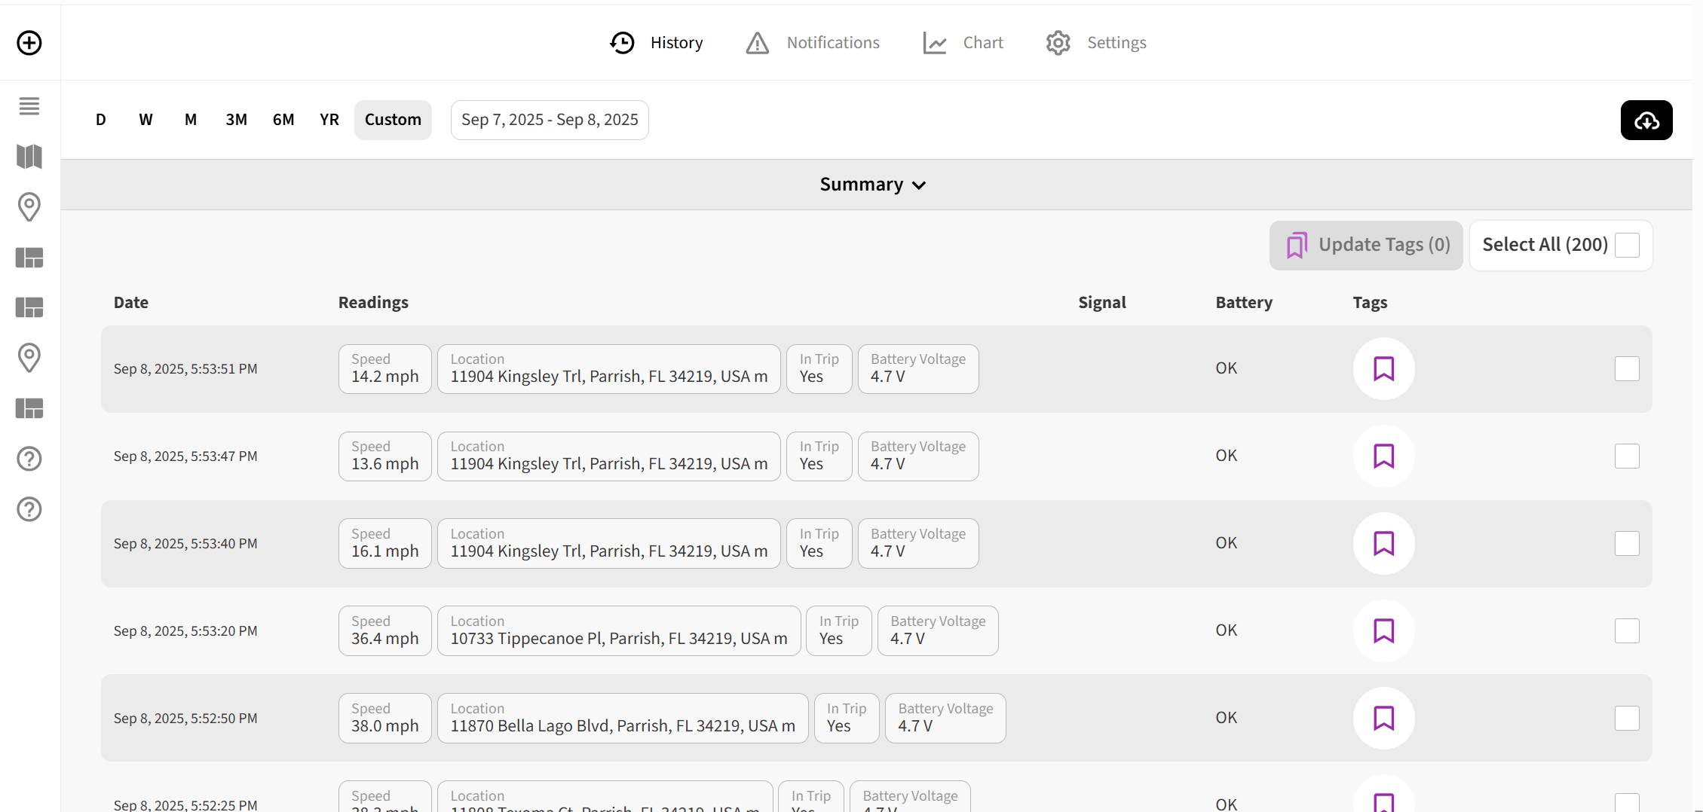
Task: Tick the checkbox for the 5:53:47 PM reading
Action: 1627,456
